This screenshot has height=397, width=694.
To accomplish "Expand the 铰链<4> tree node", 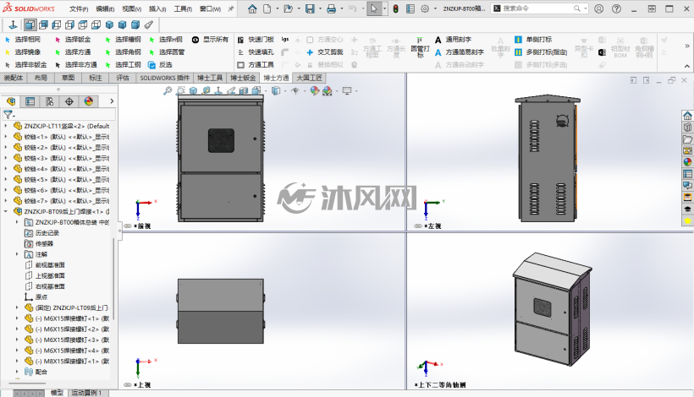I will [x=6, y=169].
